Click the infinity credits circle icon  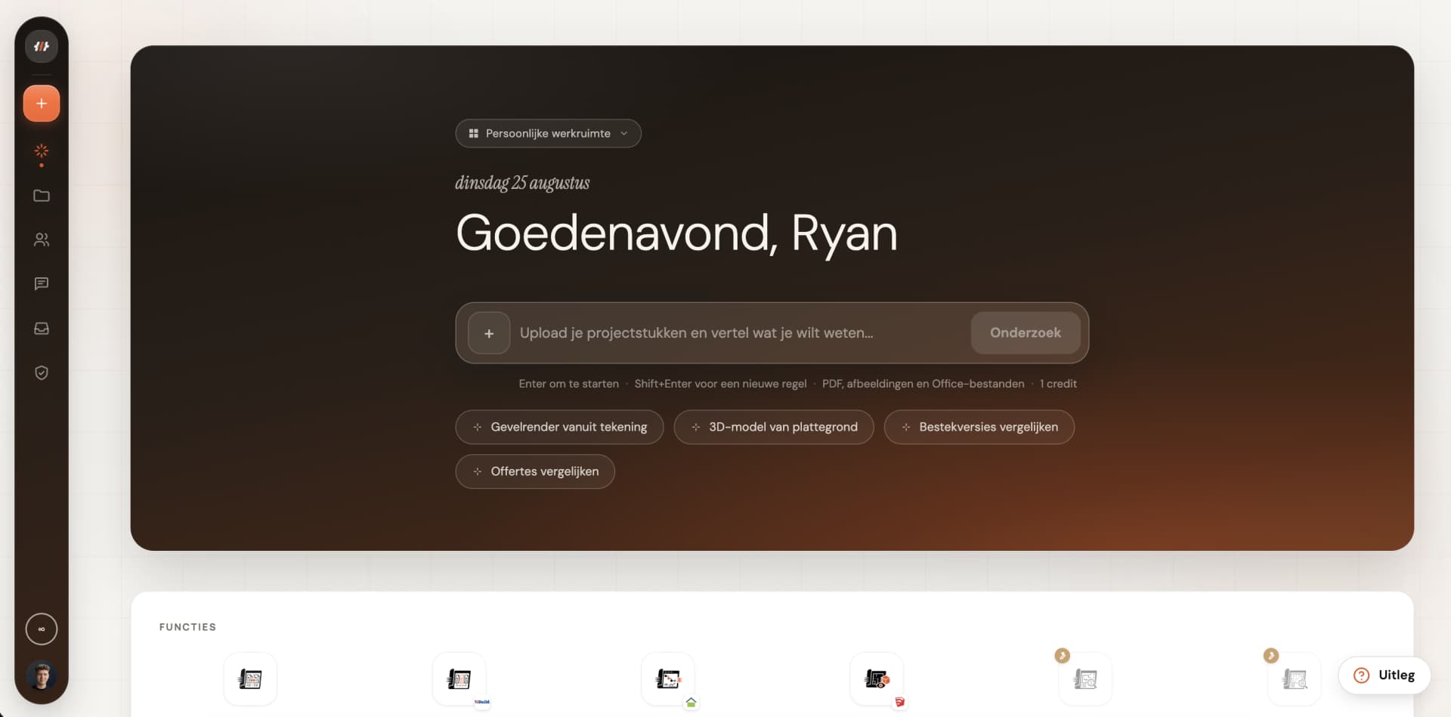[x=42, y=629]
